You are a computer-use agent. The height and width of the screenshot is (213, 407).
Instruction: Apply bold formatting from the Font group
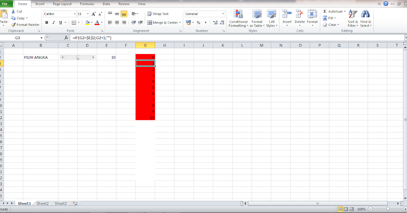[x=47, y=23]
